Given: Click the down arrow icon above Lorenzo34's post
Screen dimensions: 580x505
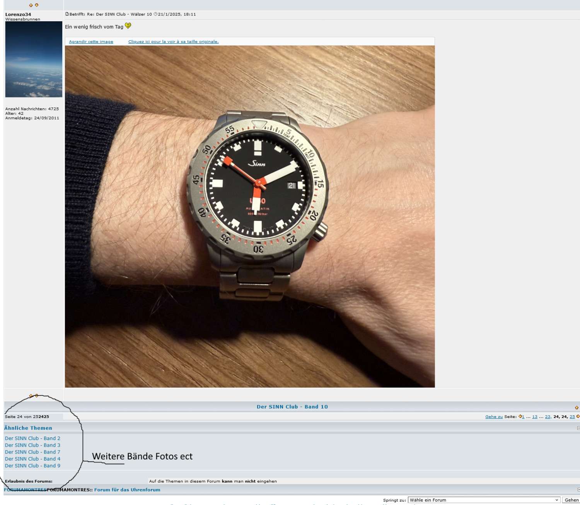Looking at the screenshot, I should coord(37,5).
